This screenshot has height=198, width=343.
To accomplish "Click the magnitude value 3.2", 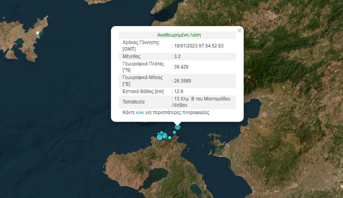I will pos(178,56).
